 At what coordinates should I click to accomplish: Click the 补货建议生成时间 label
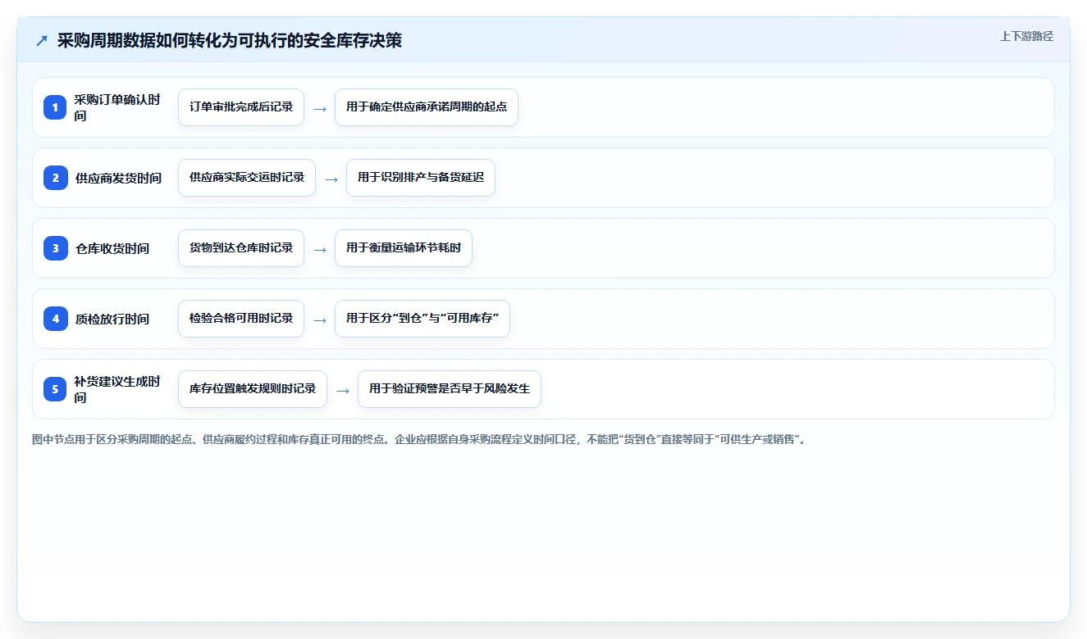[x=117, y=389]
